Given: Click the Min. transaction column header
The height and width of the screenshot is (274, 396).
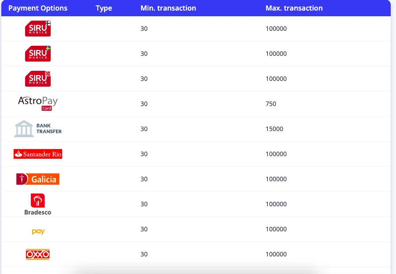Looking at the screenshot, I should click(168, 8).
